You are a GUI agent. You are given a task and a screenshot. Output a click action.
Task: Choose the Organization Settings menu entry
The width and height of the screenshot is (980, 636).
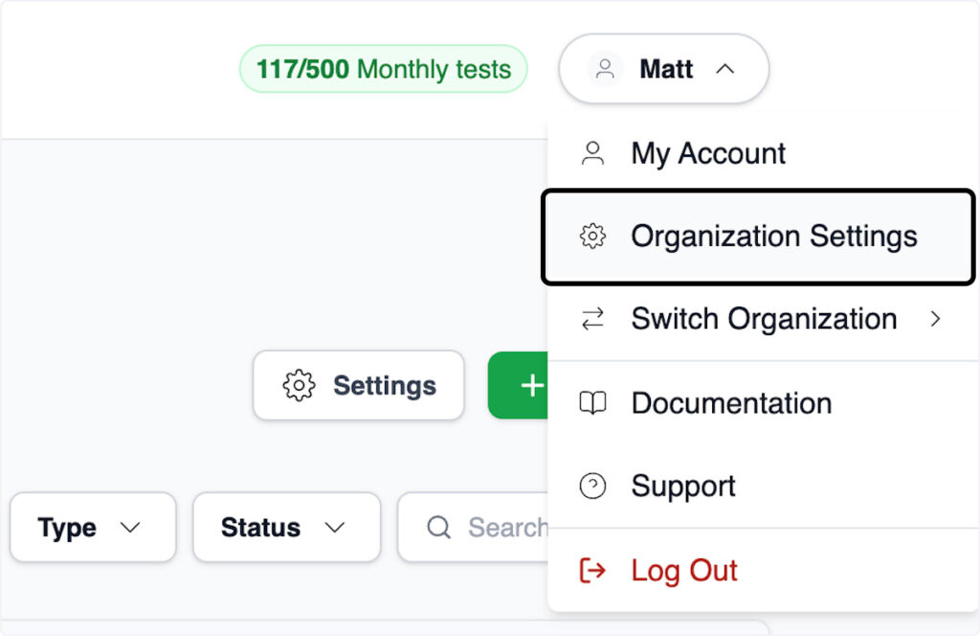click(773, 237)
